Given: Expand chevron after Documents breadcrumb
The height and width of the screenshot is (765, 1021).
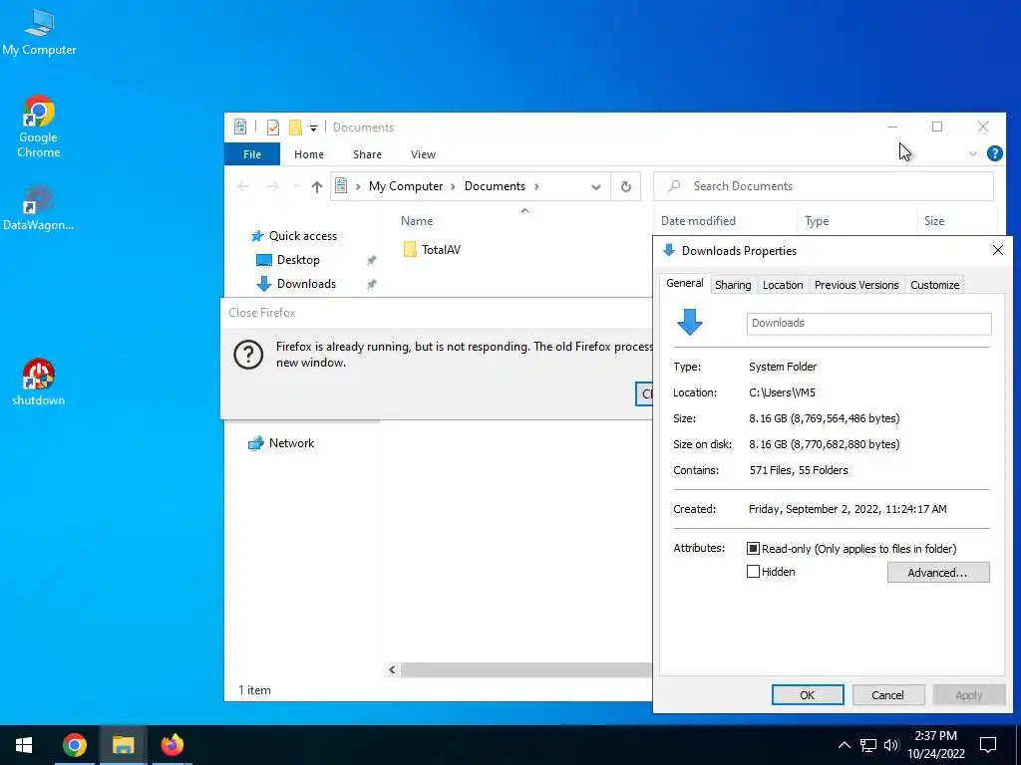Looking at the screenshot, I should click(x=536, y=186).
